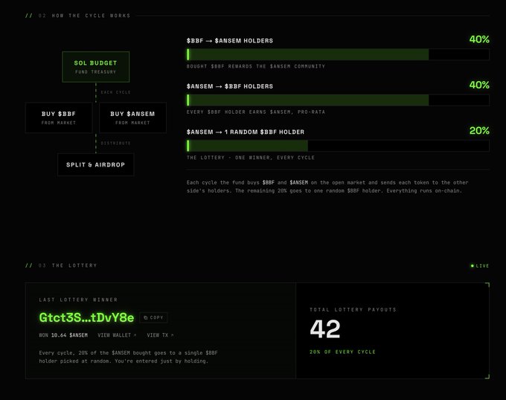Click the BUY $ANSEM from market box
This screenshot has height=400, width=506.
point(132,117)
